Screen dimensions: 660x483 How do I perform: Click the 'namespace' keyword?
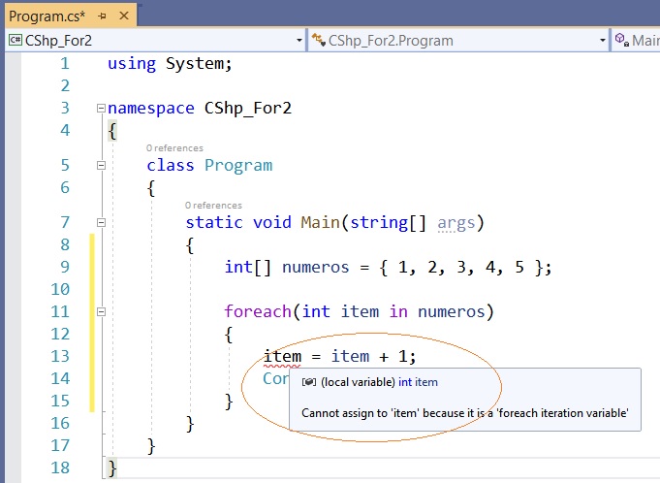tap(151, 109)
